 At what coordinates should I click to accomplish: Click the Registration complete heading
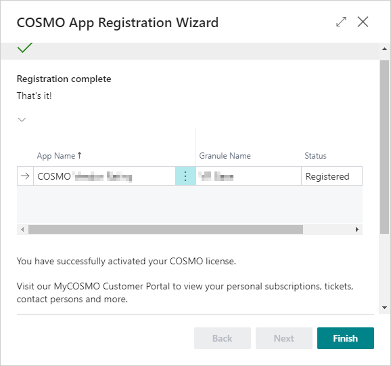coord(64,79)
